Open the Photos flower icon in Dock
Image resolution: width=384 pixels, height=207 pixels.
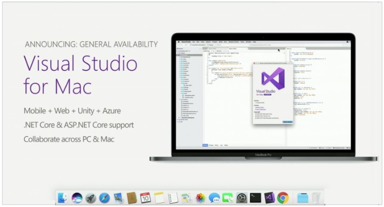201,198
